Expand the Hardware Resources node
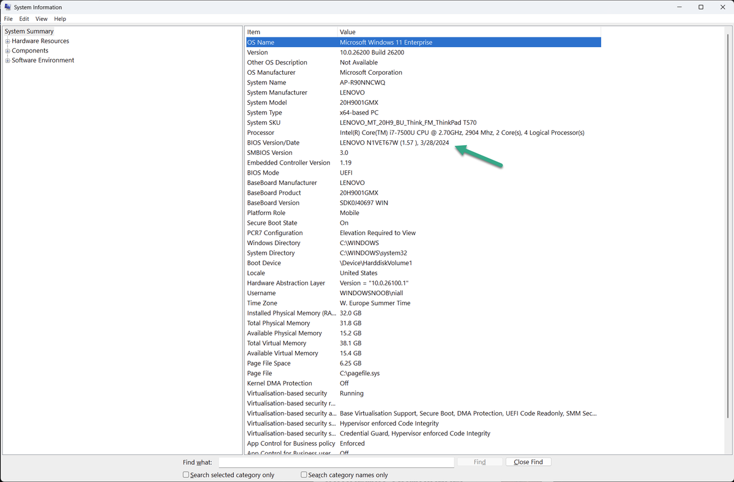This screenshot has width=734, height=482. pyautogui.click(x=7, y=41)
